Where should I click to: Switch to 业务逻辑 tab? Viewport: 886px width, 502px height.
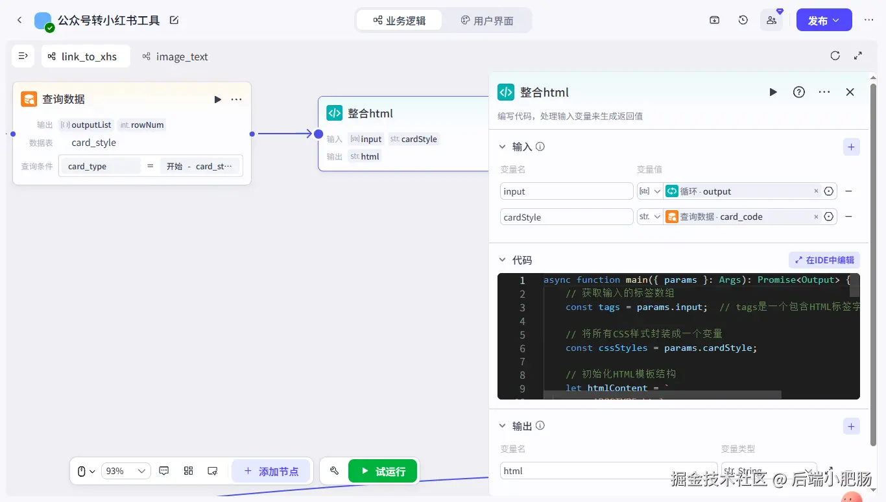click(400, 20)
